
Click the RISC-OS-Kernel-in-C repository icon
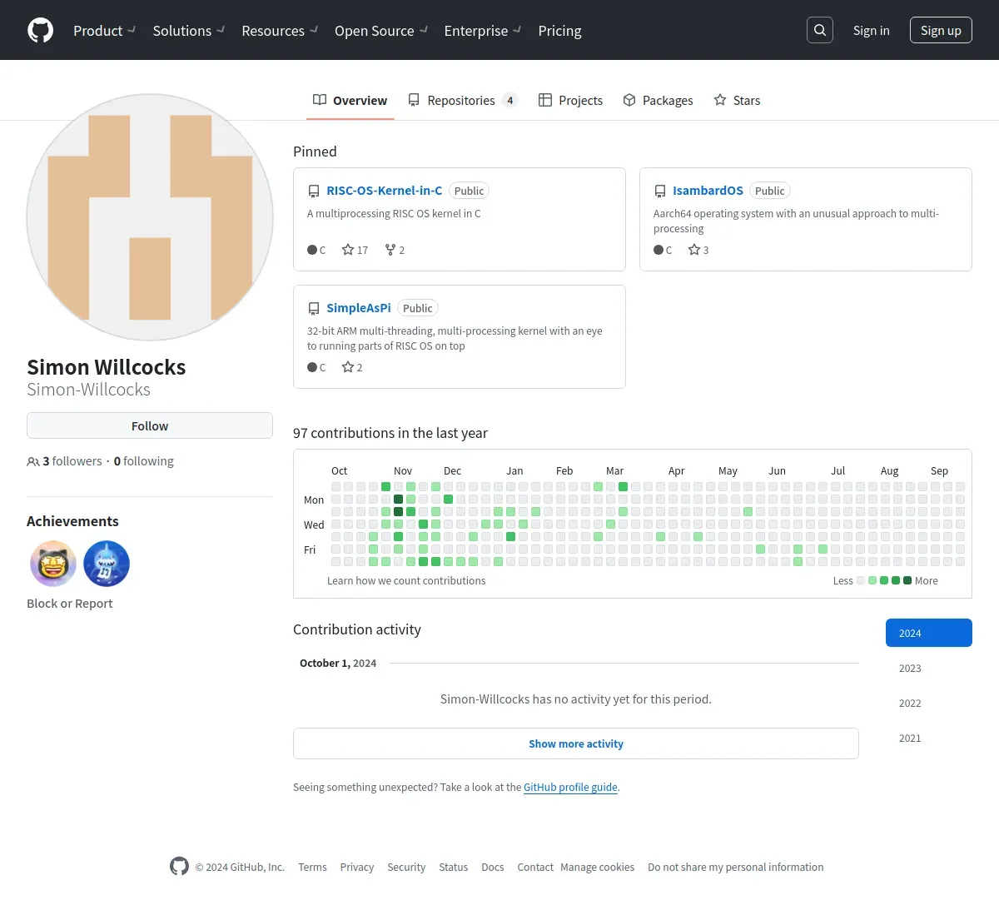pos(314,191)
